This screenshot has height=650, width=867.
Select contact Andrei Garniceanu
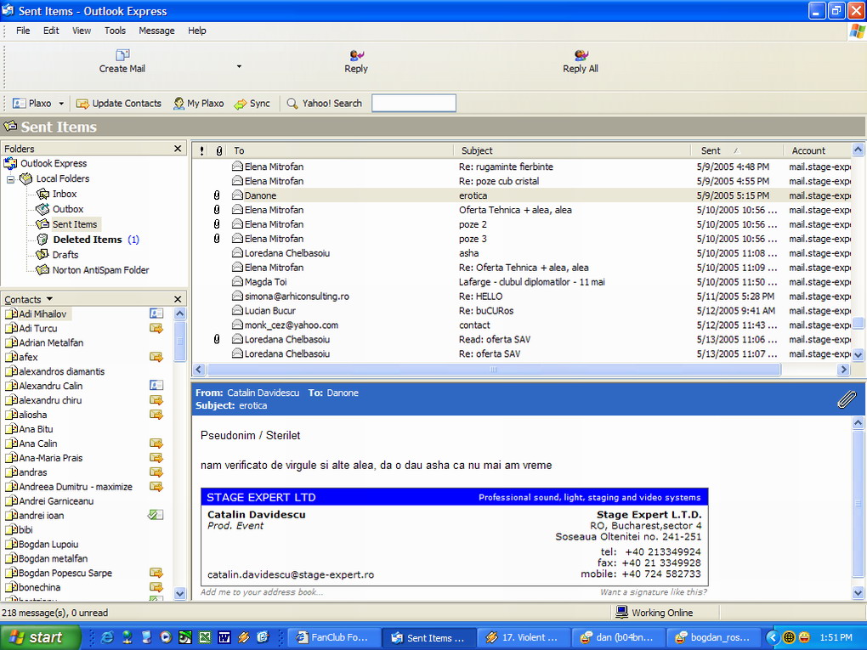click(x=49, y=501)
